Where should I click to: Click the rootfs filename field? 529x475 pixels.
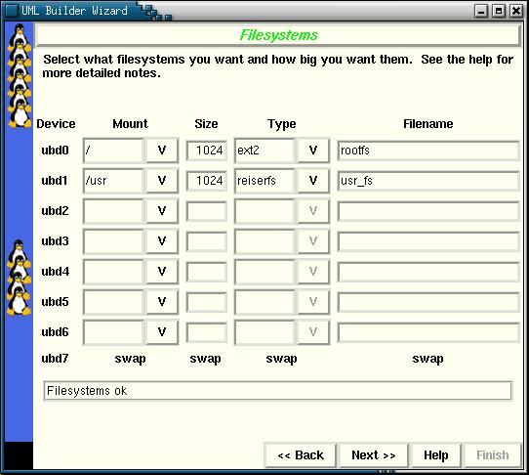click(428, 151)
